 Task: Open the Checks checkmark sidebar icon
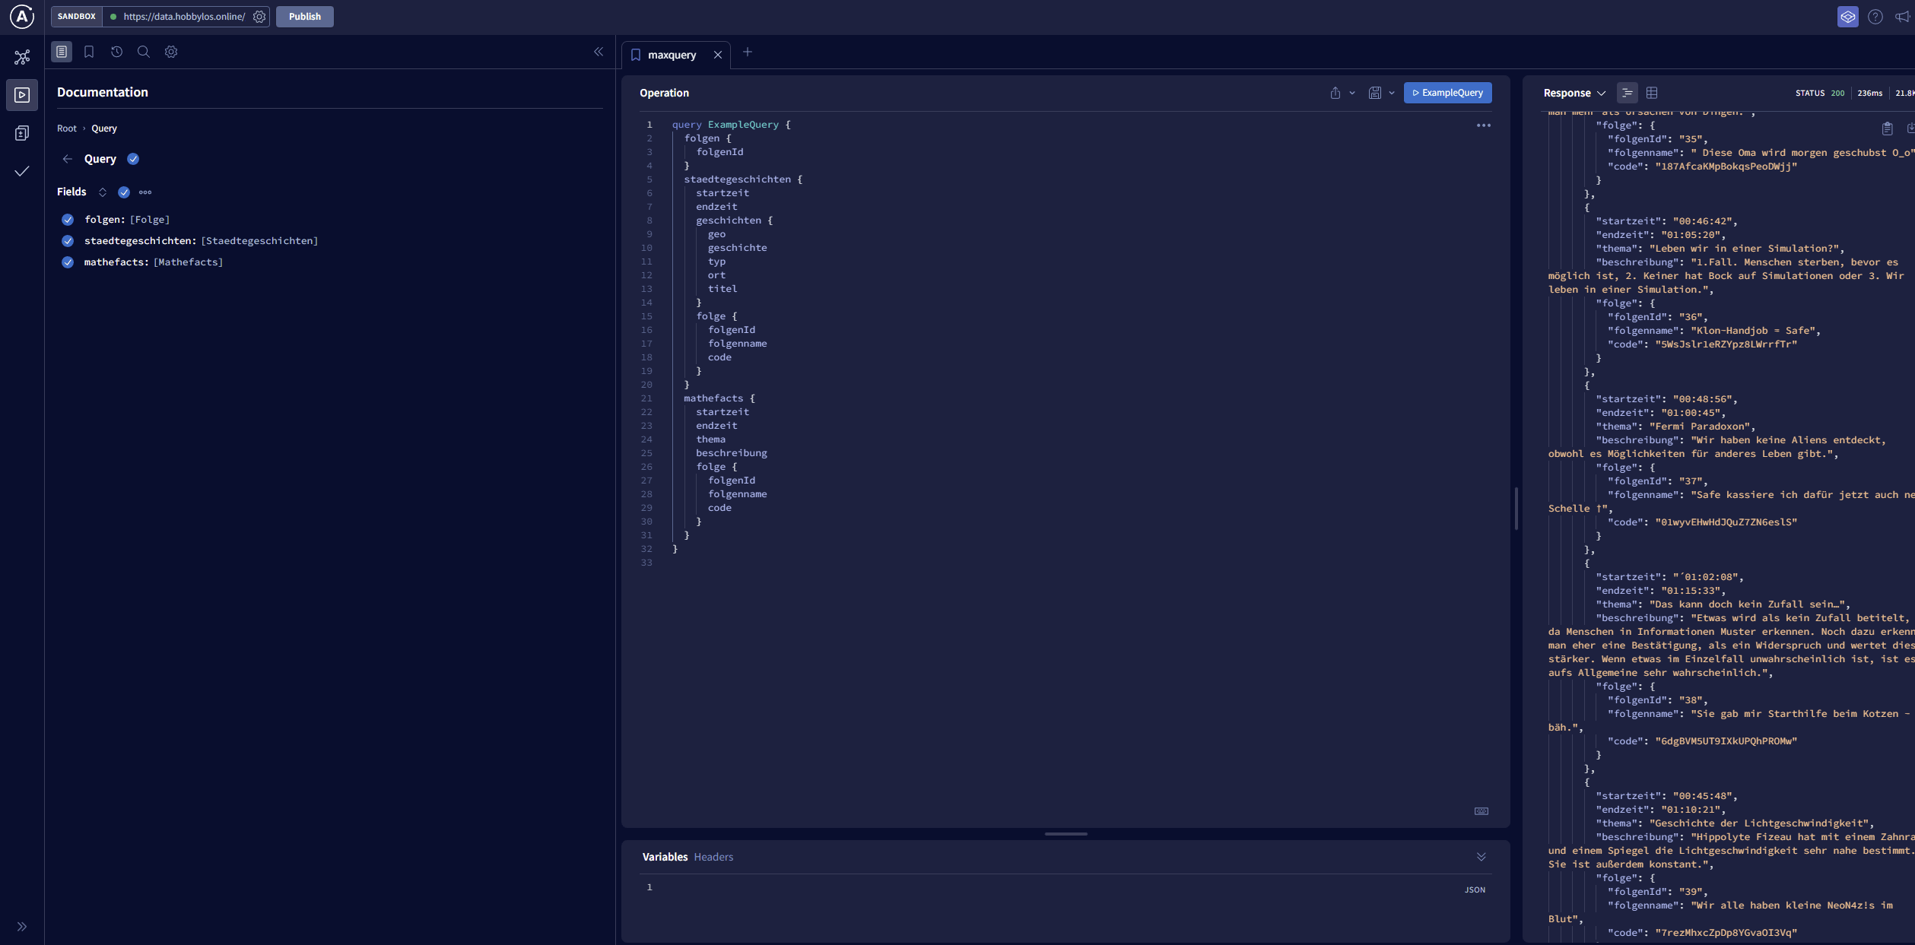(22, 171)
